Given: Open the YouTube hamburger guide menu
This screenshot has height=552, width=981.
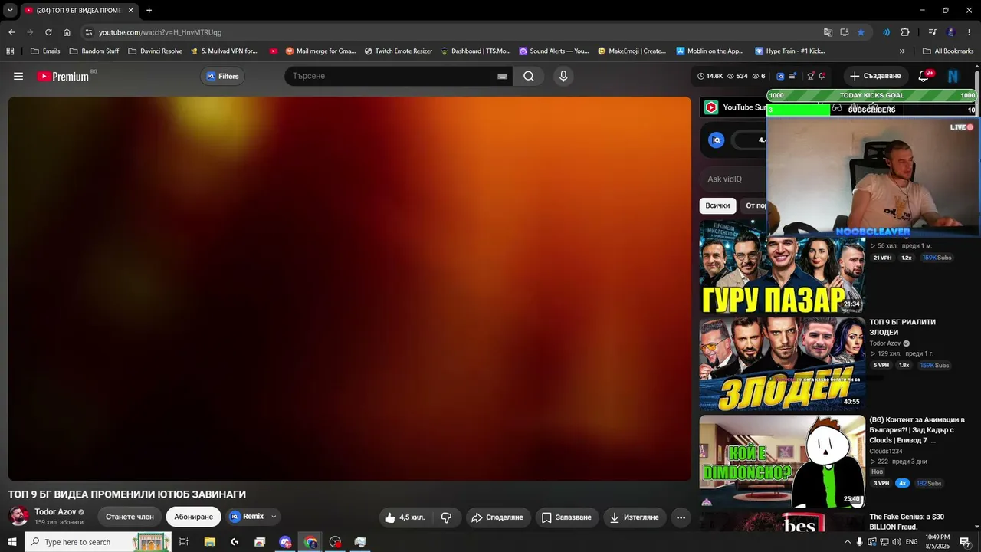Looking at the screenshot, I should click(18, 76).
